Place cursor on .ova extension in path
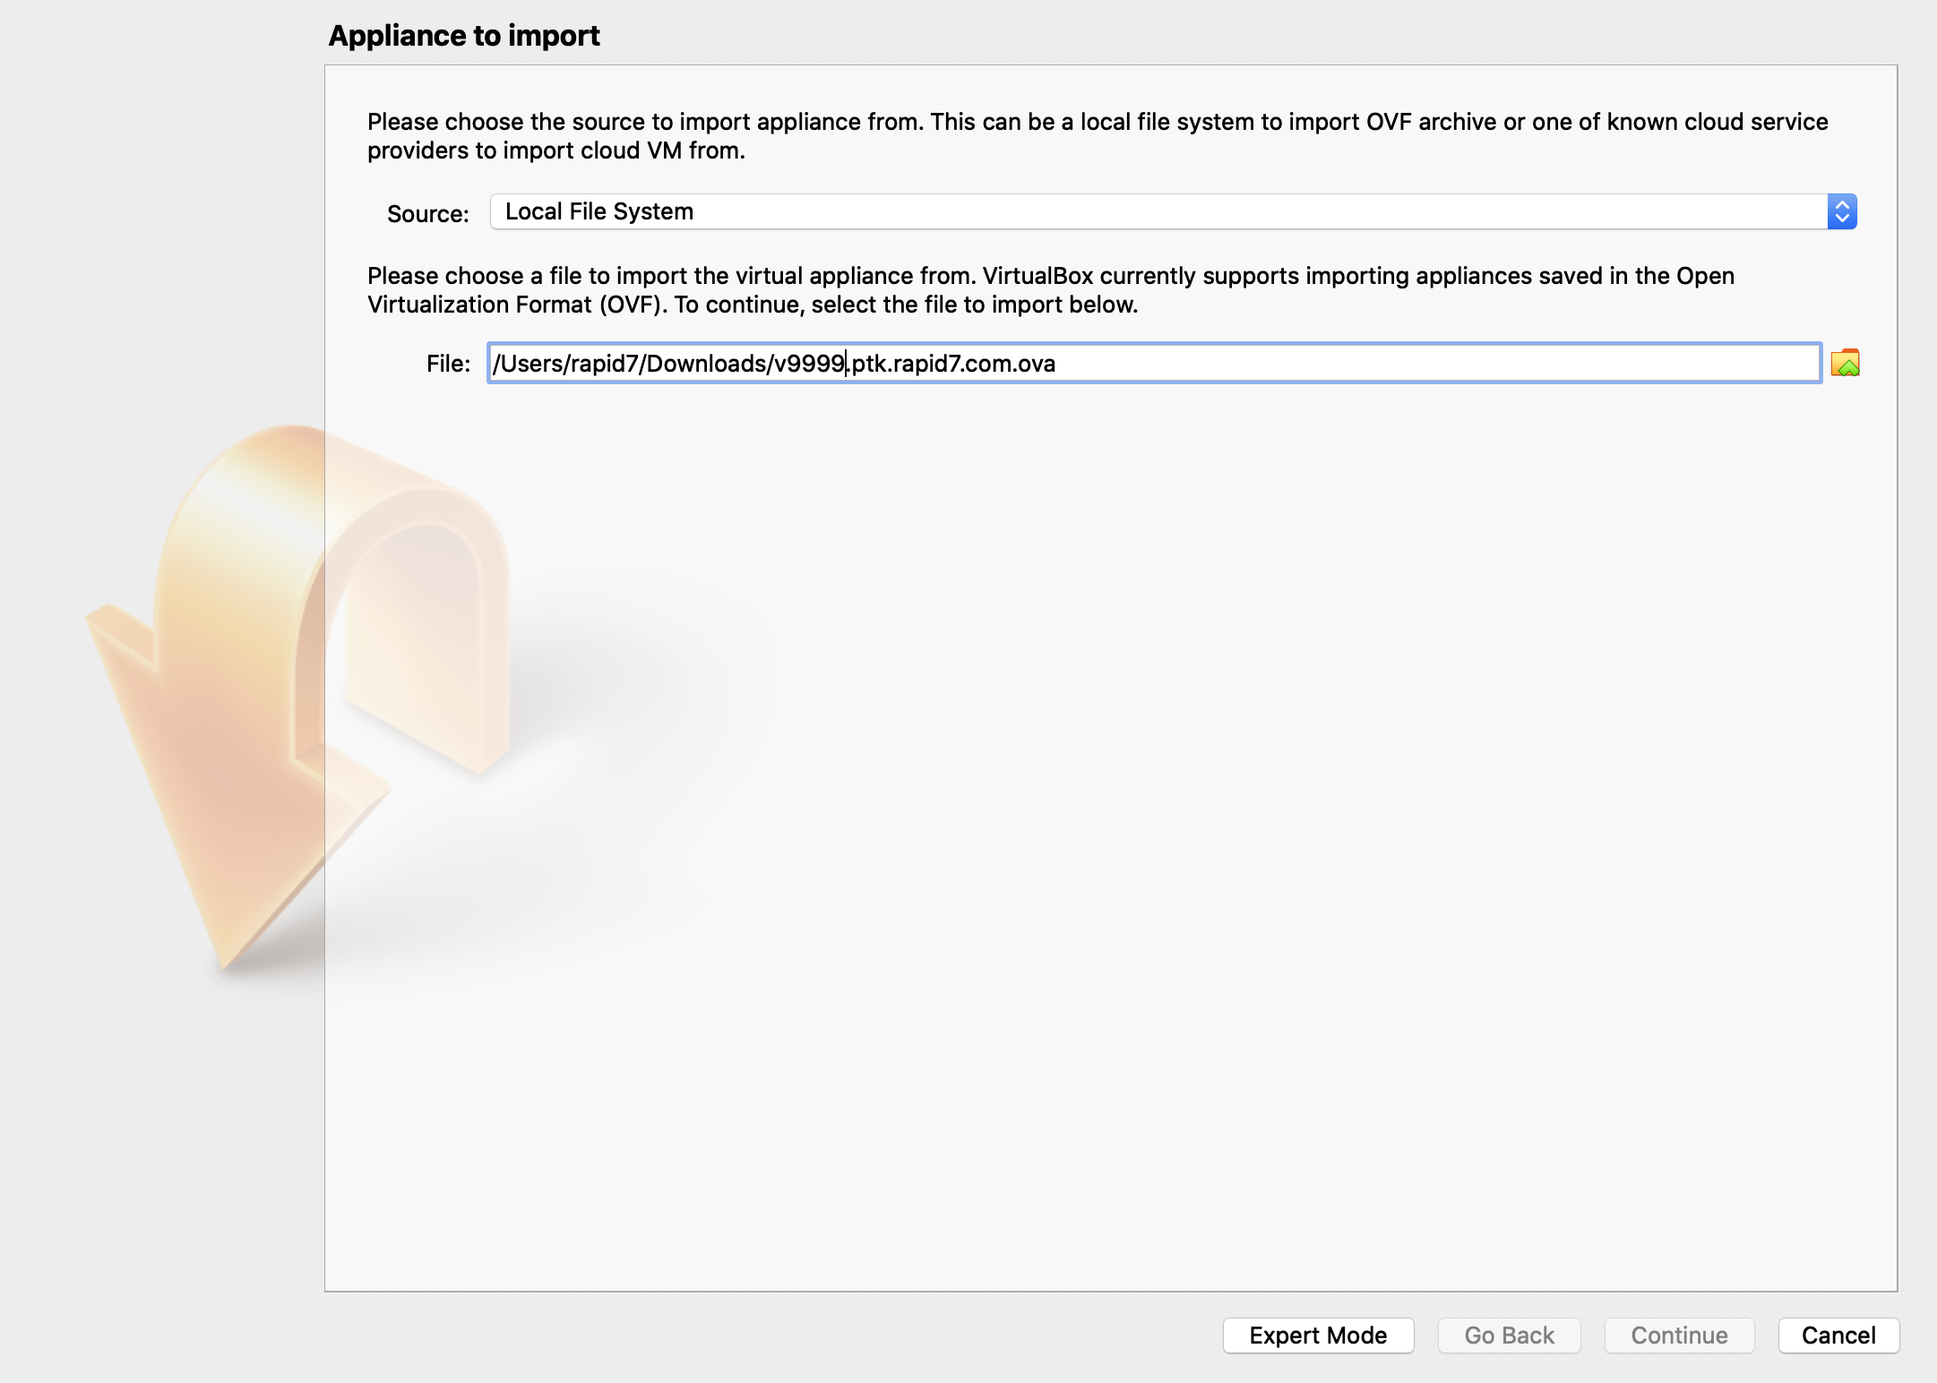This screenshot has height=1383, width=1937. pos(1037,364)
